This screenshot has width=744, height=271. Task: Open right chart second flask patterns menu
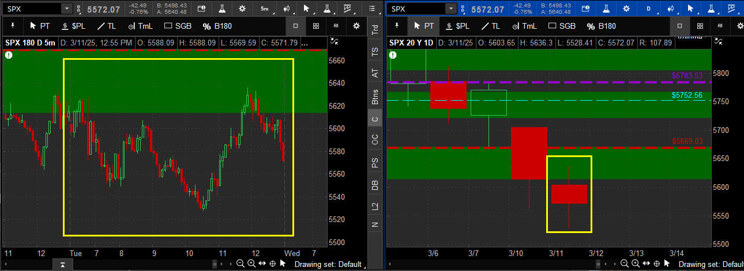click(x=712, y=9)
